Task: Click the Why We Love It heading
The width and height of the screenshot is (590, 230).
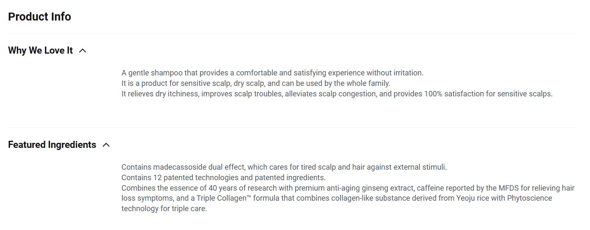Action: tap(40, 50)
